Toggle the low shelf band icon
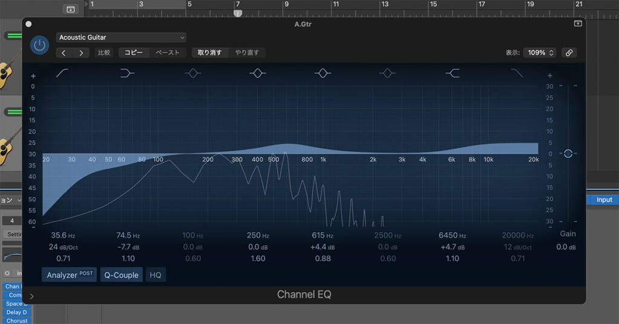The width and height of the screenshot is (619, 324). click(x=128, y=74)
